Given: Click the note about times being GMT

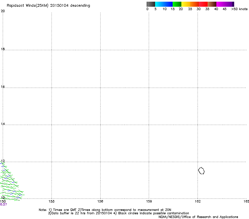Looking at the screenshot, I should pos(105,210).
